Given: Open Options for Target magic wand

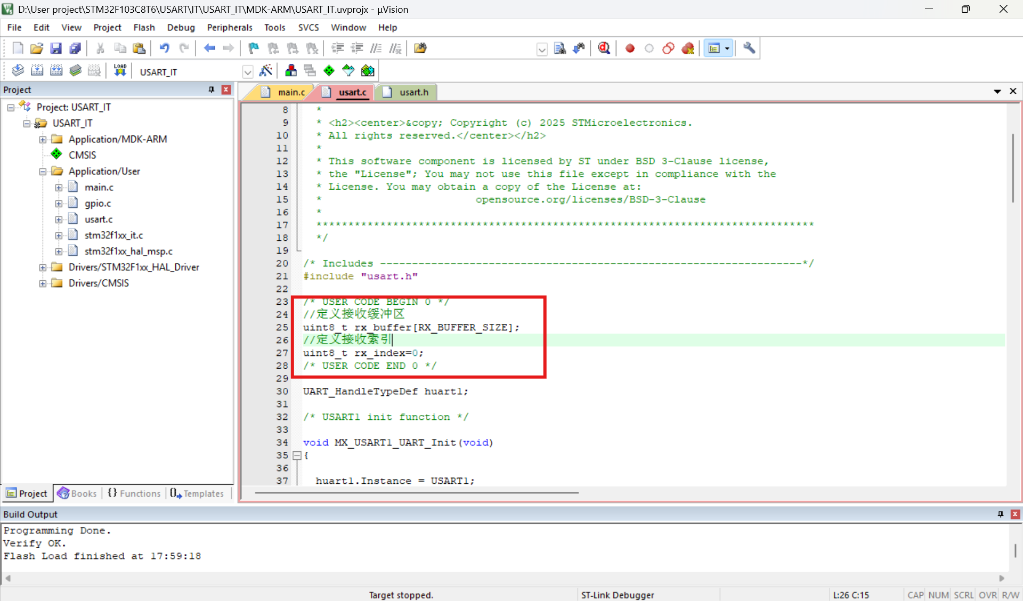Looking at the screenshot, I should pyautogui.click(x=265, y=70).
